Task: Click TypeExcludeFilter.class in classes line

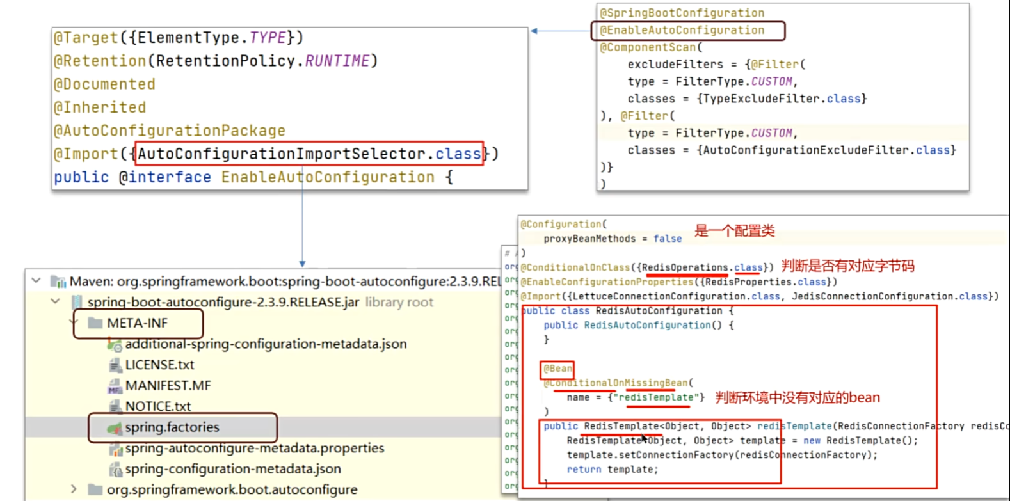Action: [782, 99]
